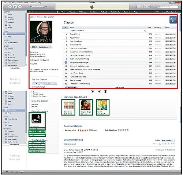The height and width of the screenshot is (175, 183).
Task: Toggle repeat at the window bottom
Action: 17,172
